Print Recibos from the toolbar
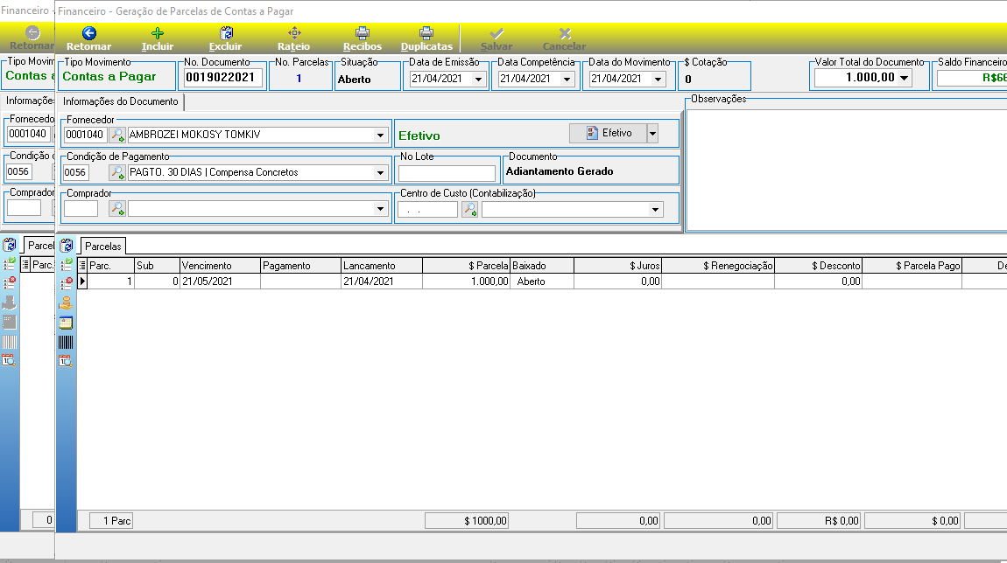Screen dimensions: 1007x563 tap(363, 39)
